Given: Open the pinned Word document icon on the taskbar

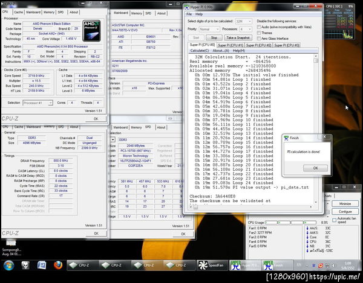Looking at the screenshot, I should pos(42,266).
